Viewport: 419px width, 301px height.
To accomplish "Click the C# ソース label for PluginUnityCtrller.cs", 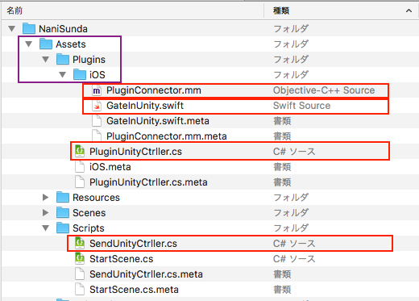I will 294,152.
